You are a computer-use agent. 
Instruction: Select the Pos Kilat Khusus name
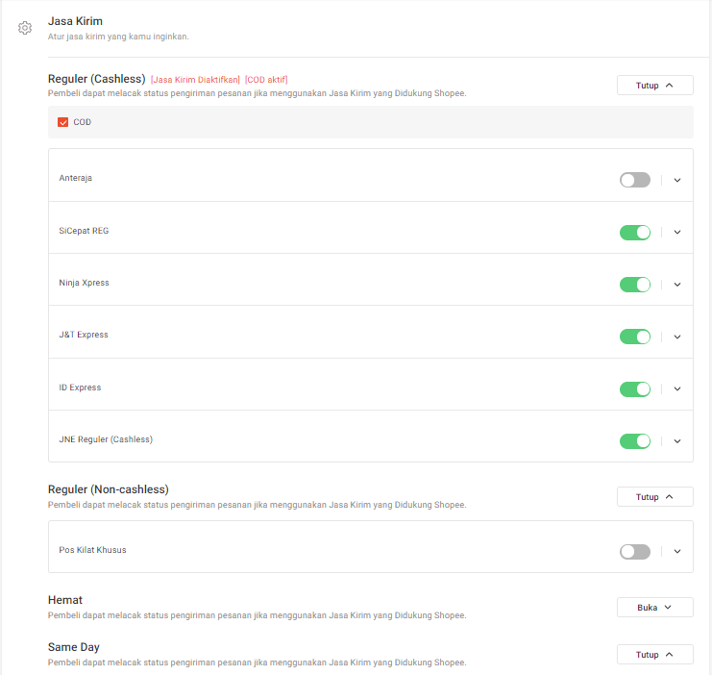[x=92, y=550]
